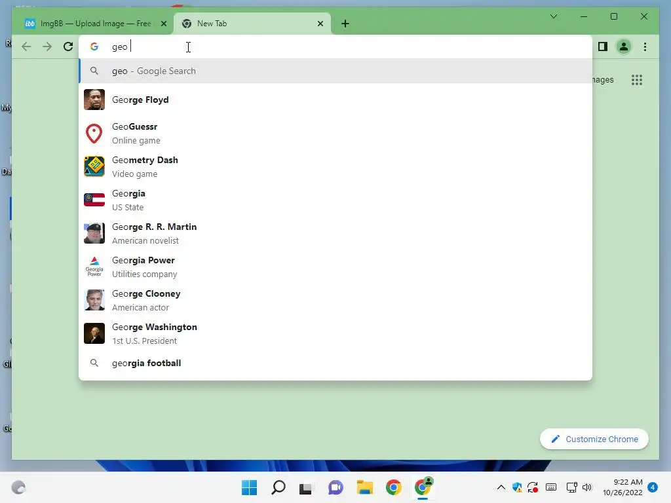Reload the current page
This screenshot has width=671, height=503.
[68, 47]
